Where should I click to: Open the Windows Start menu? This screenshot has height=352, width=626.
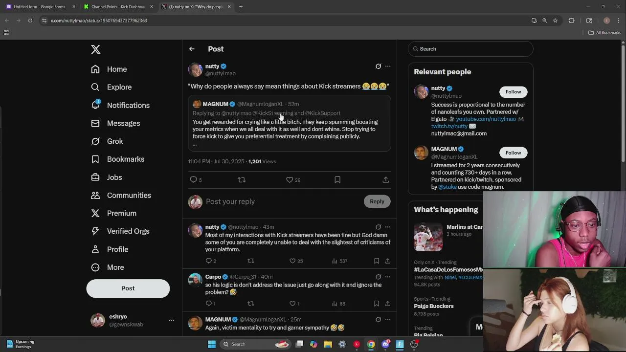click(x=212, y=344)
